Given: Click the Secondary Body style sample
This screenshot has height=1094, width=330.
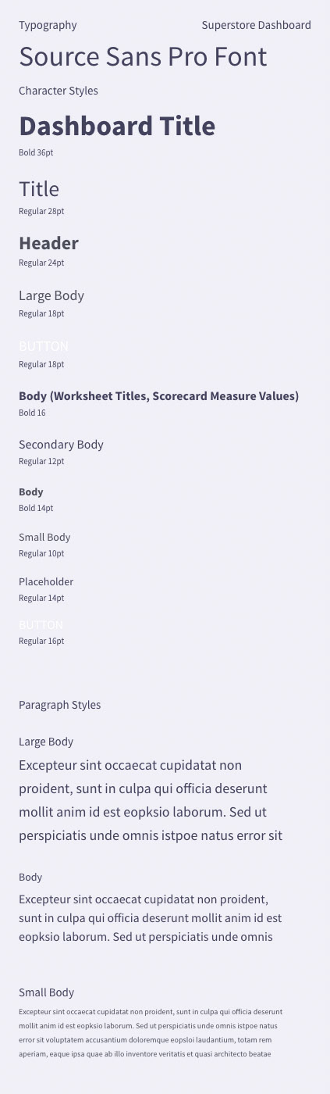Looking at the screenshot, I should point(61,445).
